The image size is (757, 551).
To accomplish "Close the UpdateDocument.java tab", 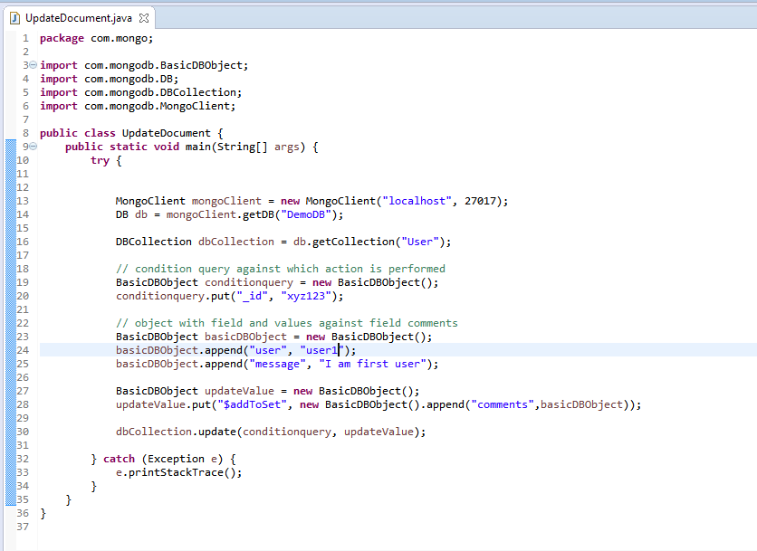I will 144,18.
